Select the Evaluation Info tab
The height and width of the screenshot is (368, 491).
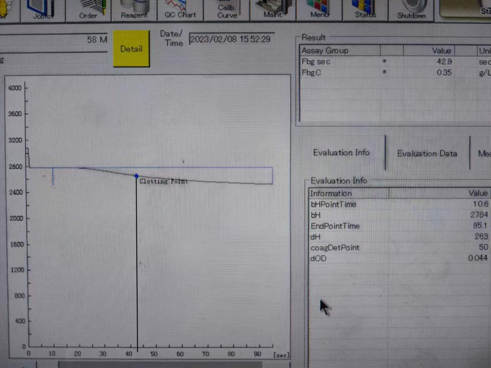(341, 153)
